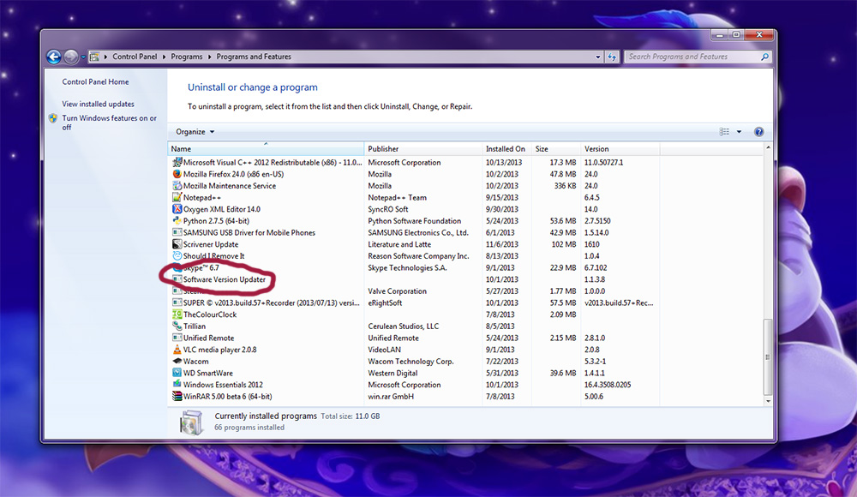Viewport: 857px width, 497px height.
Task: Click the Notepad++ icon
Action: (x=177, y=197)
